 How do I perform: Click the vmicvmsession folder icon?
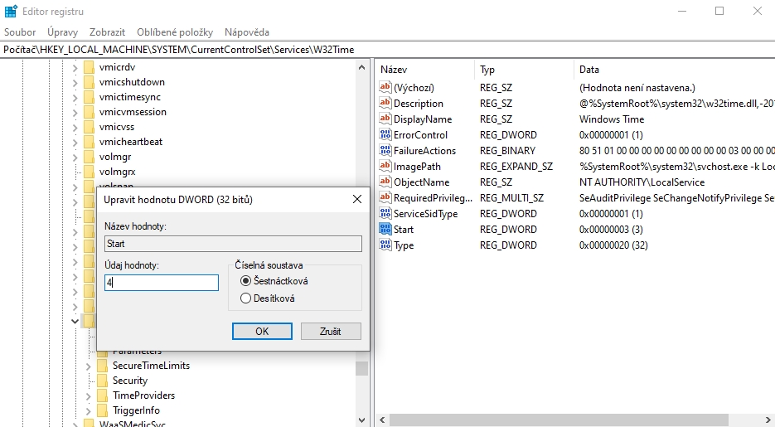click(89, 112)
